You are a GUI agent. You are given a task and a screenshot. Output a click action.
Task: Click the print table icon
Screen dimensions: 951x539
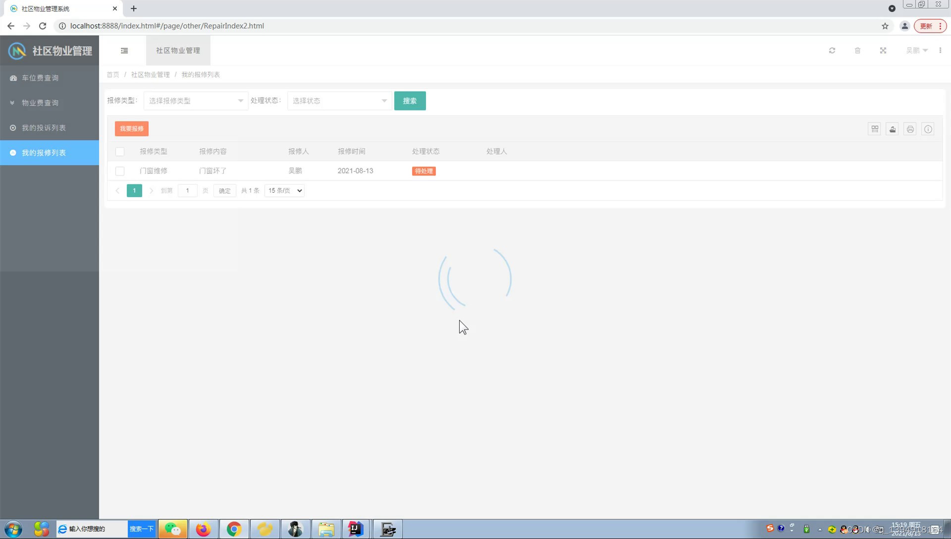pos(910,129)
